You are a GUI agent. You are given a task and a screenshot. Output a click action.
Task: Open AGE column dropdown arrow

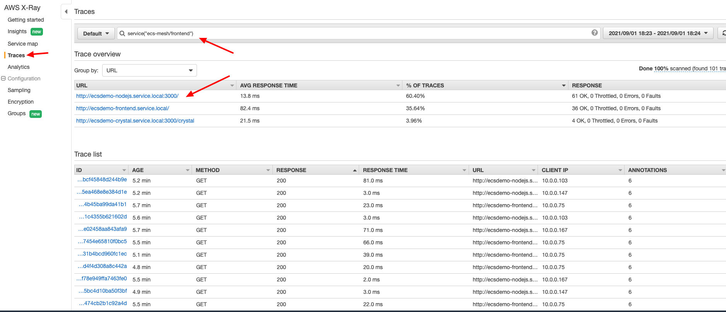click(188, 170)
